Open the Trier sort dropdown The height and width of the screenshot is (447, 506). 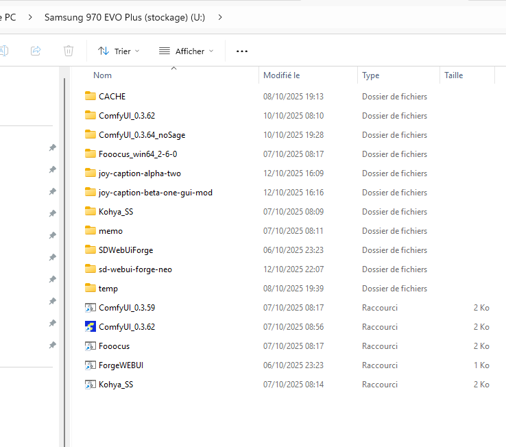[x=119, y=51]
